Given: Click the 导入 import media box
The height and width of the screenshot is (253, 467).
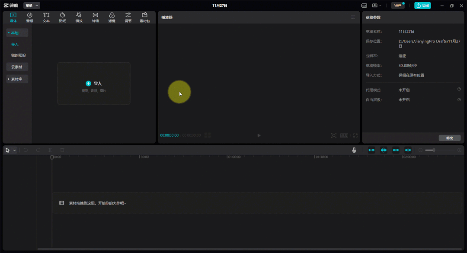Looking at the screenshot, I should click(x=94, y=83).
